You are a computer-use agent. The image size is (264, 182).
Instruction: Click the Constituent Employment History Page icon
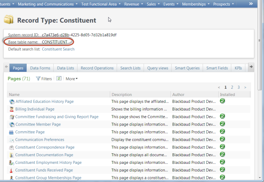[x=12, y=163]
